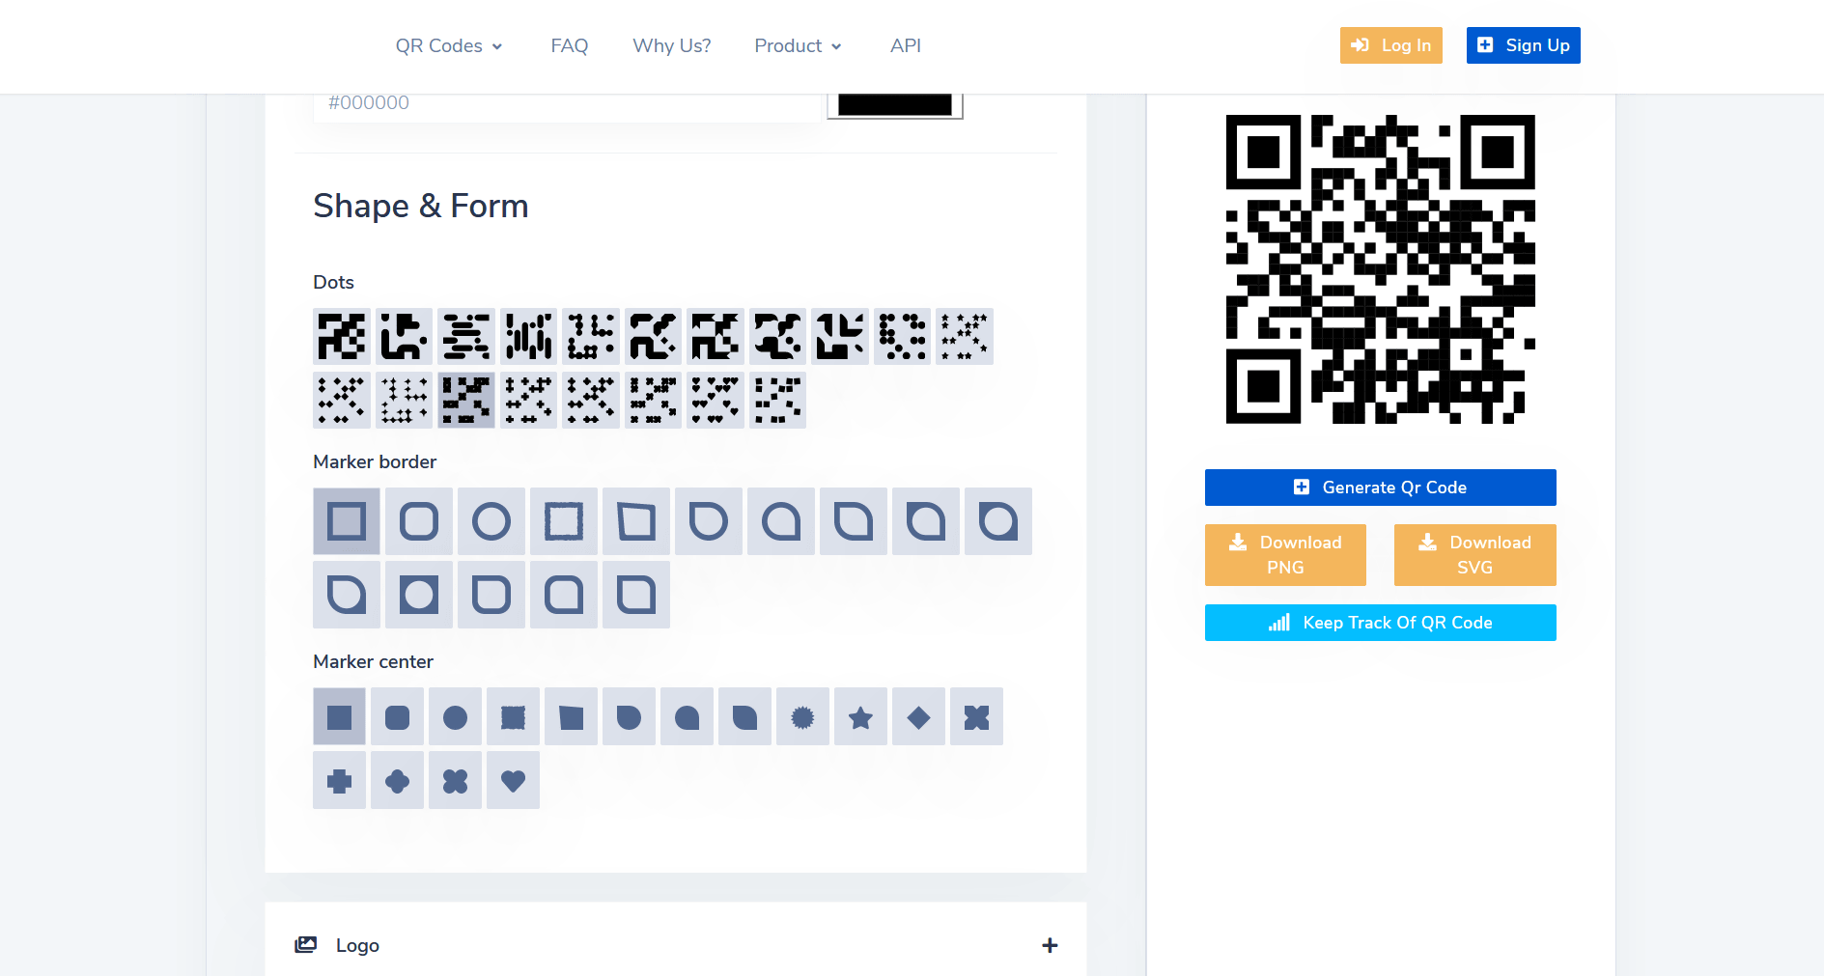The height and width of the screenshot is (976, 1824).
Task: Pick the four-point sparkle Dots style
Action: pos(404,400)
